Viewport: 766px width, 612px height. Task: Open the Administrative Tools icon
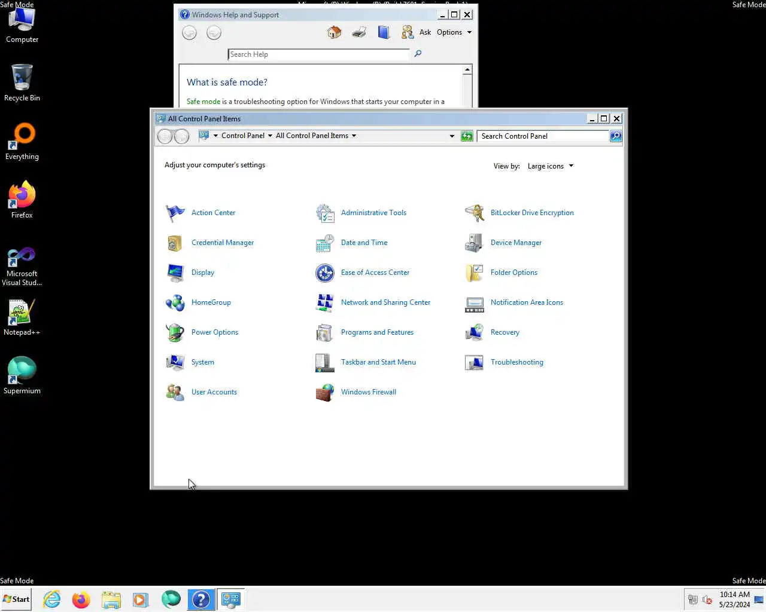325,213
